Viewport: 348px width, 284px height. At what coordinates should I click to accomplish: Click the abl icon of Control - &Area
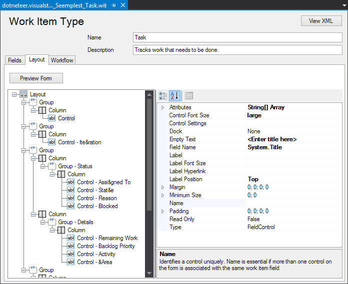70,262
